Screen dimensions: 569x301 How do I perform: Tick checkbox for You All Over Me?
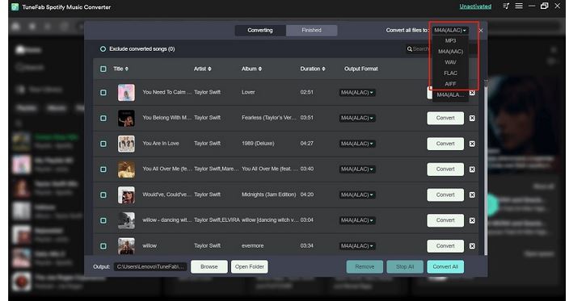(103, 169)
